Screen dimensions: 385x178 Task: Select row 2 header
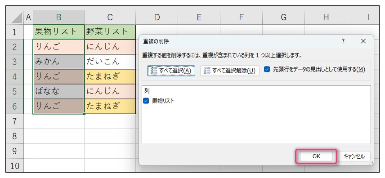point(14,47)
